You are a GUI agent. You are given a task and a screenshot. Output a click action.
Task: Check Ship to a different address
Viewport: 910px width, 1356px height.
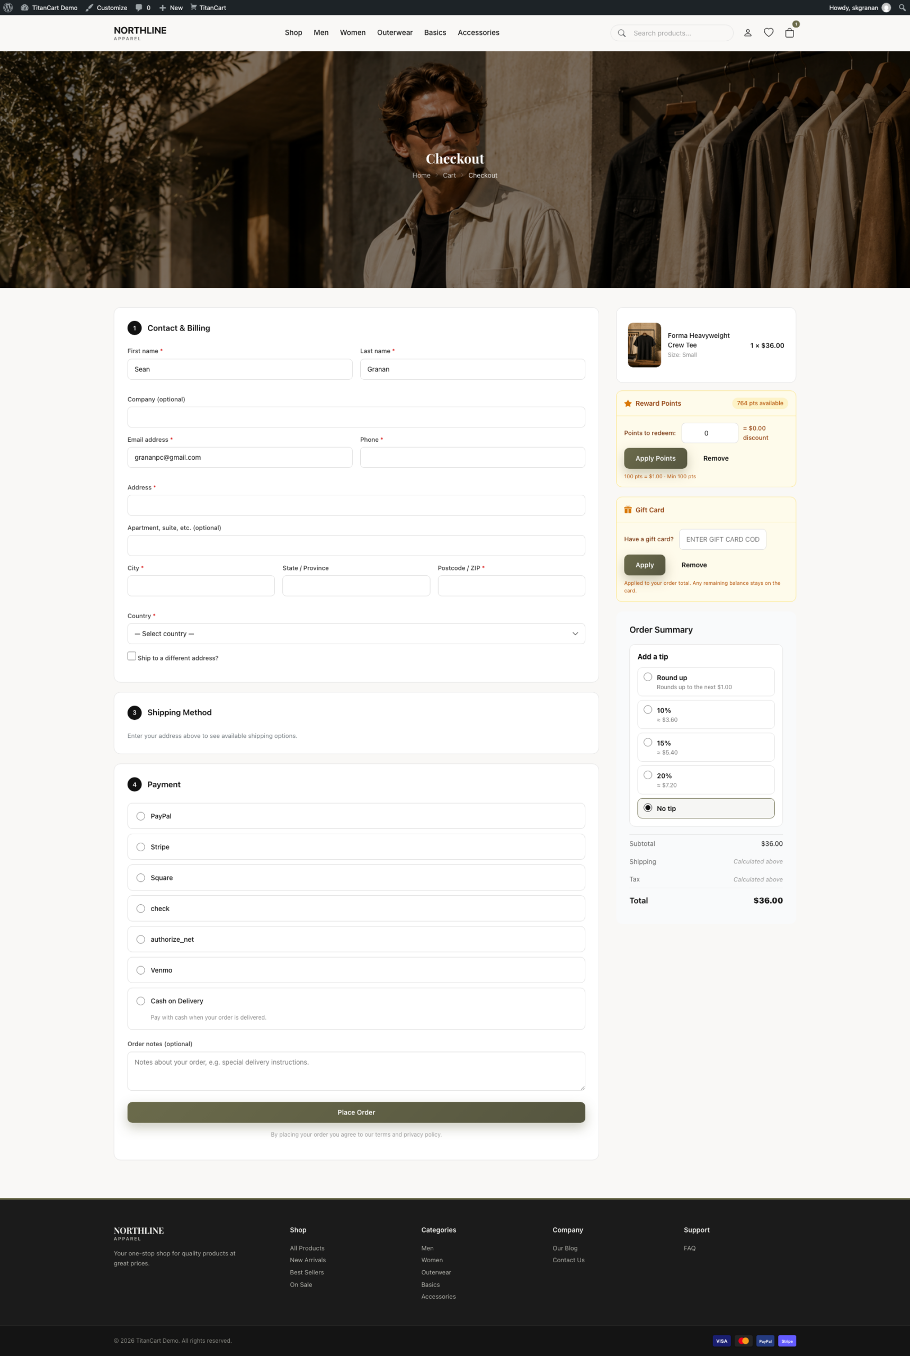132,656
